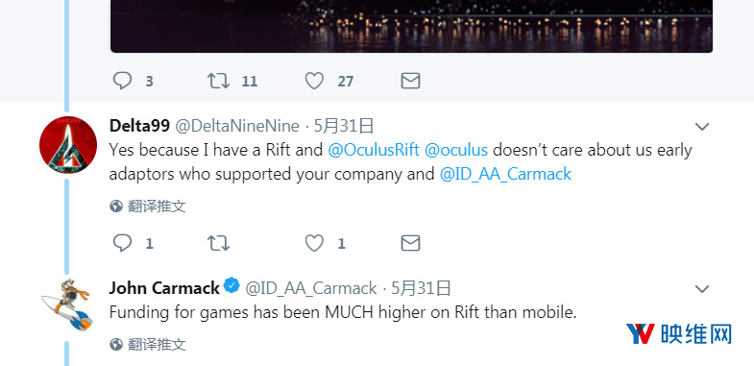Retweet the top tweet with 11 retweets
Screen dimensions: 754x366
218,81
